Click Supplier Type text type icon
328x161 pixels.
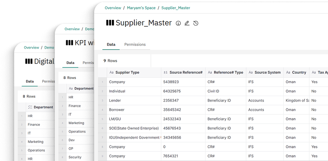[111, 72]
